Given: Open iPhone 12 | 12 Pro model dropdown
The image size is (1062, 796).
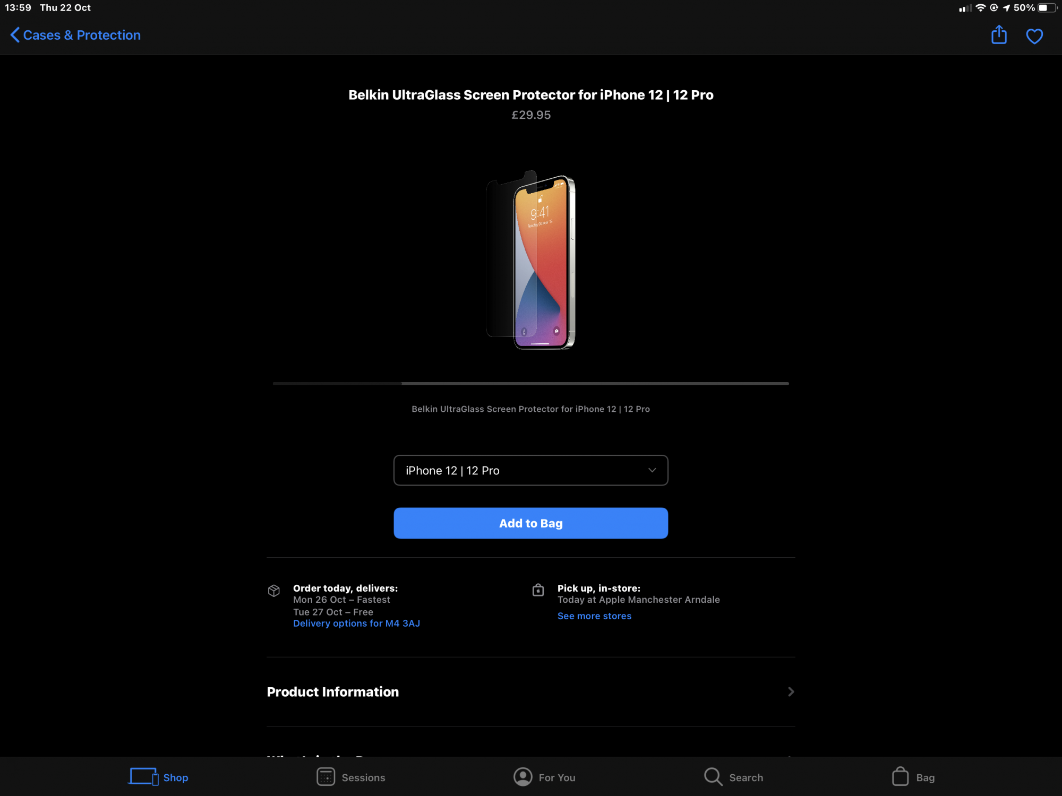Looking at the screenshot, I should coord(530,470).
